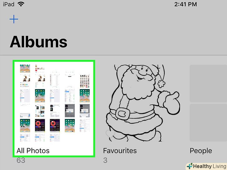227x170 pixels.
Task: Click the Wi-Fi status icon
Action: coord(21,4)
